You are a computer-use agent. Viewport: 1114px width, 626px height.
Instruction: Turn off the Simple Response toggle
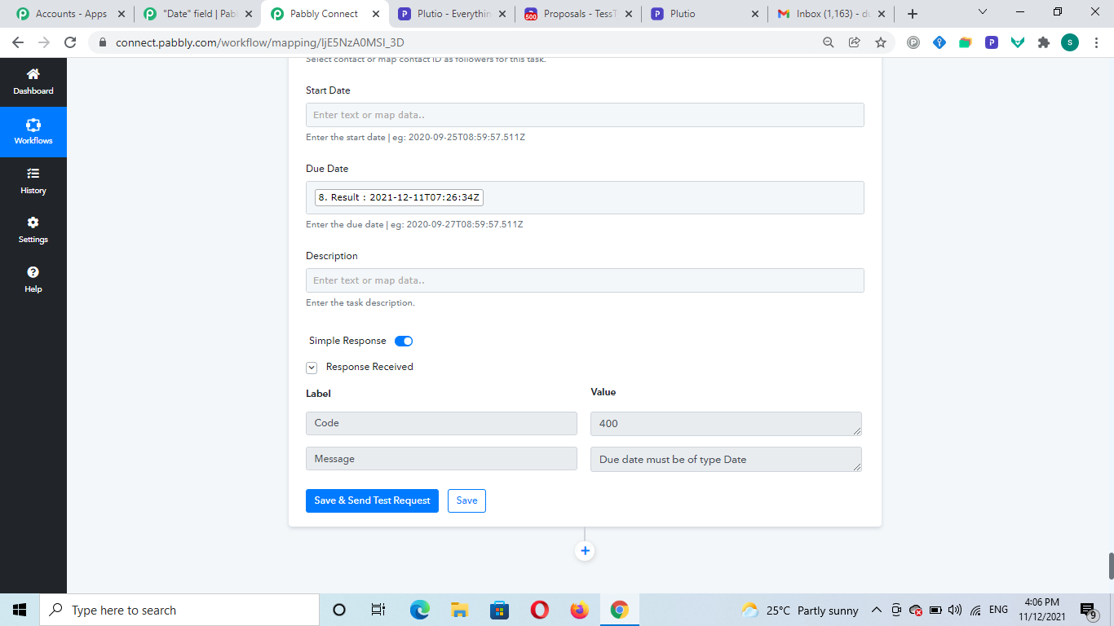404,341
